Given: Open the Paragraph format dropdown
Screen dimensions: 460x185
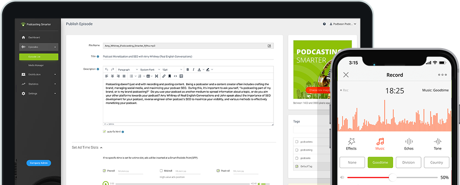Looking at the screenshot, I should 128,70.
